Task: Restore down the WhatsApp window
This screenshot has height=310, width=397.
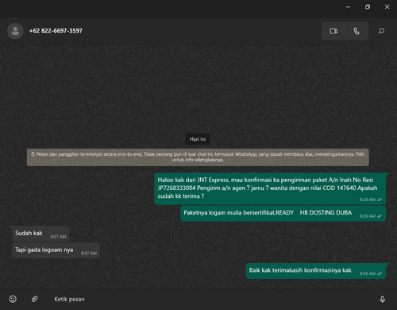Action: pyautogui.click(x=368, y=7)
